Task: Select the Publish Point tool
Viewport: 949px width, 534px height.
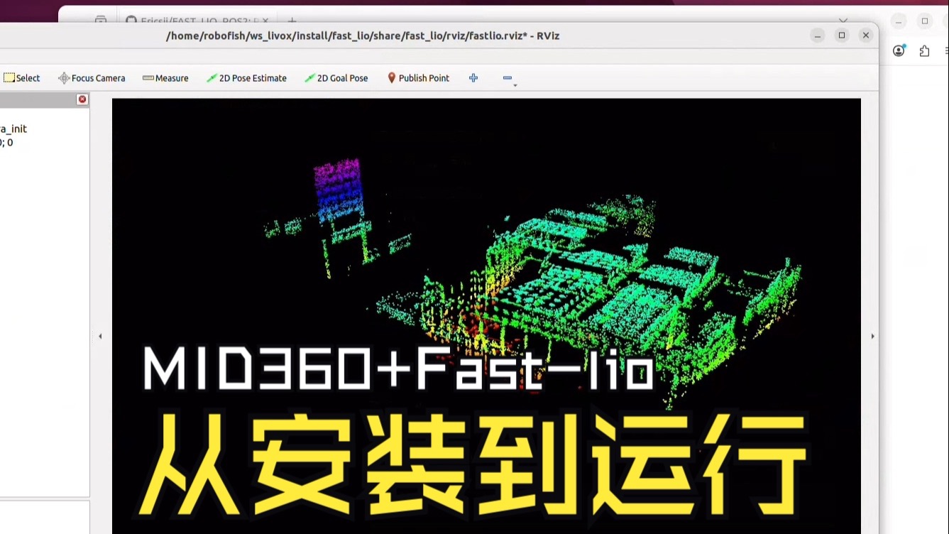Action: (418, 78)
